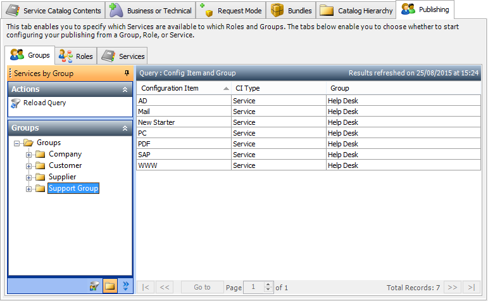Click the Service cell in the Mail row

coord(278,112)
